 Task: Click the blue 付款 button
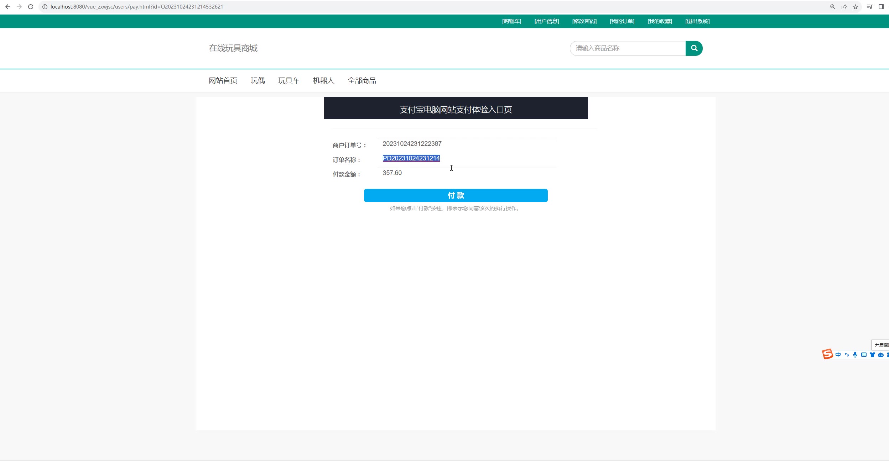pyautogui.click(x=456, y=195)
